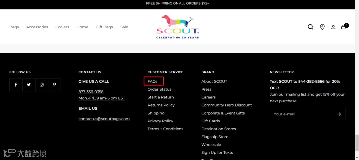Open the Returns Policy link
Viewport: 359px width, 160px height.
click(161, 105)
